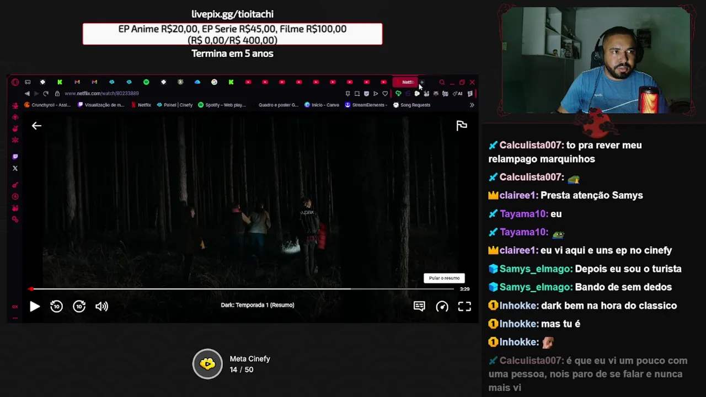Switch to the Spotify tab
The height and width of the screenshot is (397, 706).
[x=146, y=82]
